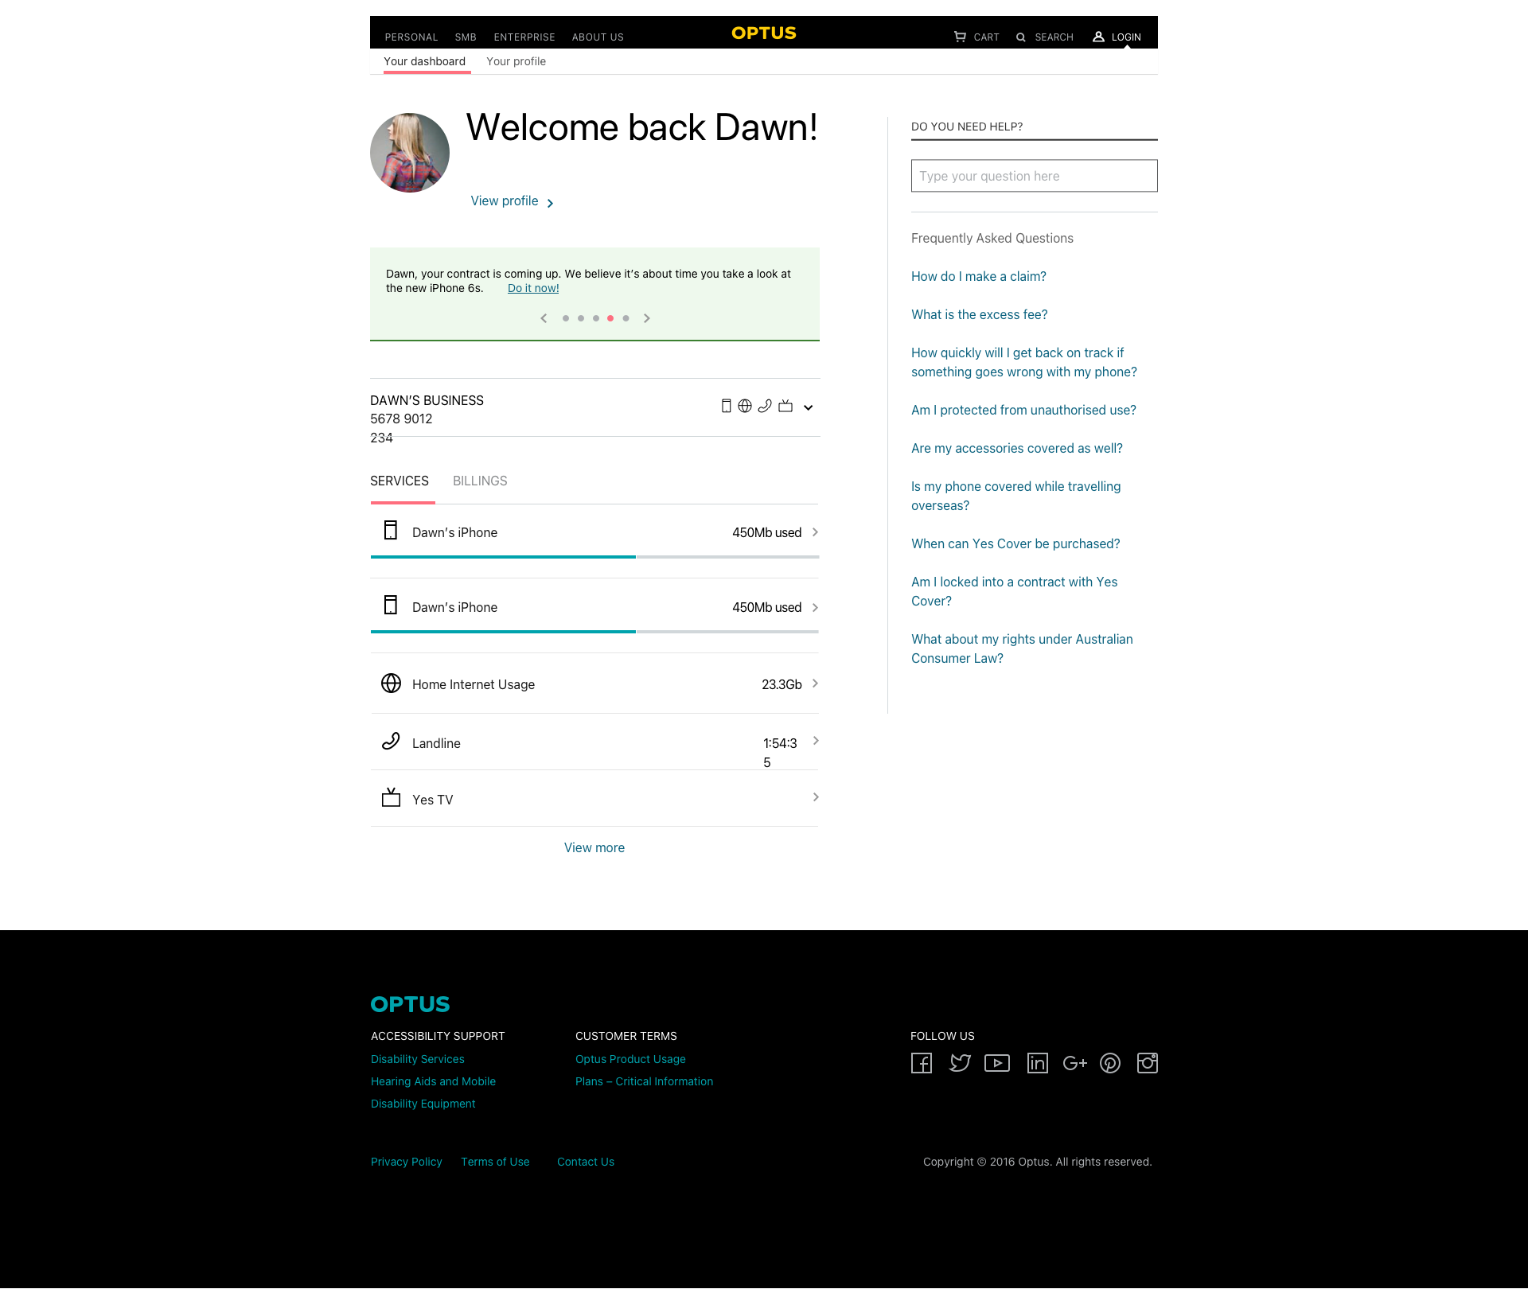
Task: Open Optus YouTube channel icon
Action: tap(997, 1063)
